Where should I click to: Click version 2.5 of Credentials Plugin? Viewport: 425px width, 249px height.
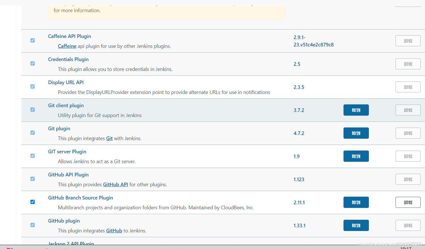[297, 64]
